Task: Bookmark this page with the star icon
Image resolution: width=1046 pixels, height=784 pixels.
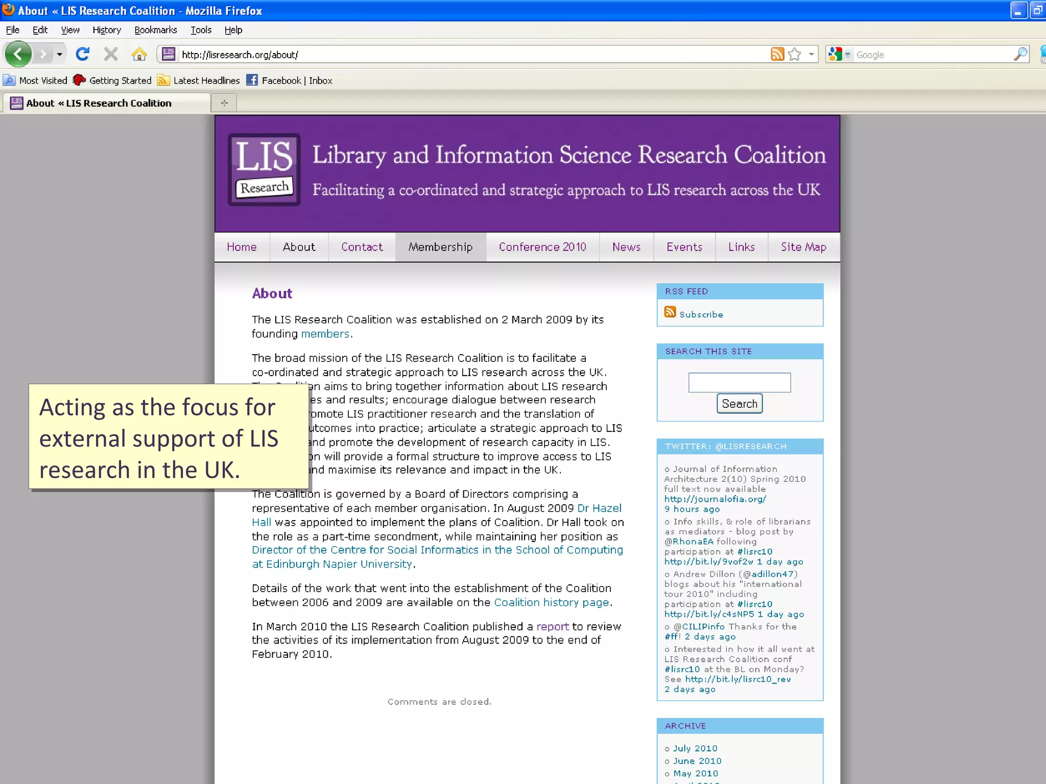Action: tap(794, 54)
